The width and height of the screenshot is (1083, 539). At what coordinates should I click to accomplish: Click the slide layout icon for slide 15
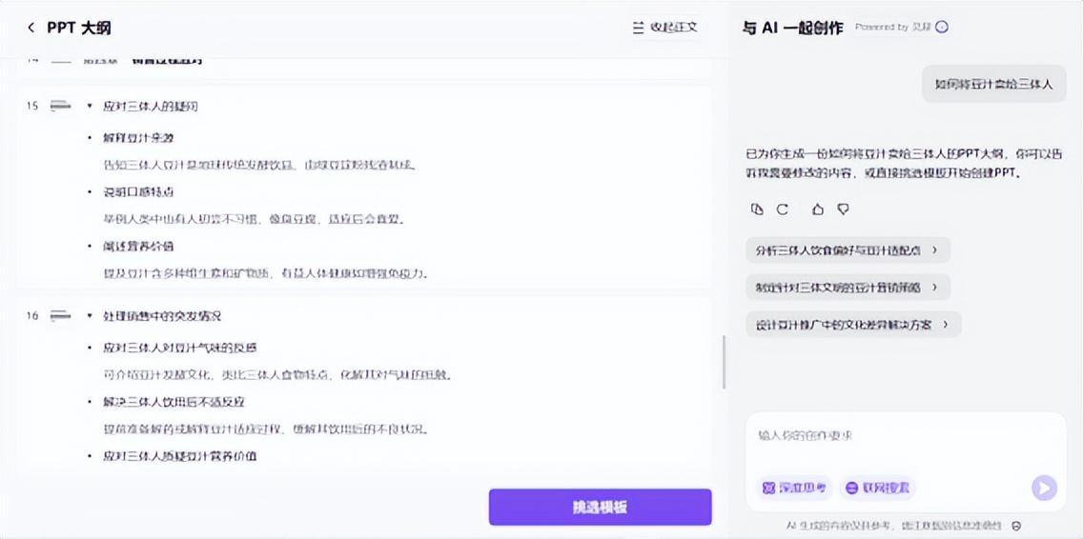pyautogui.click(x=61, y=106)
